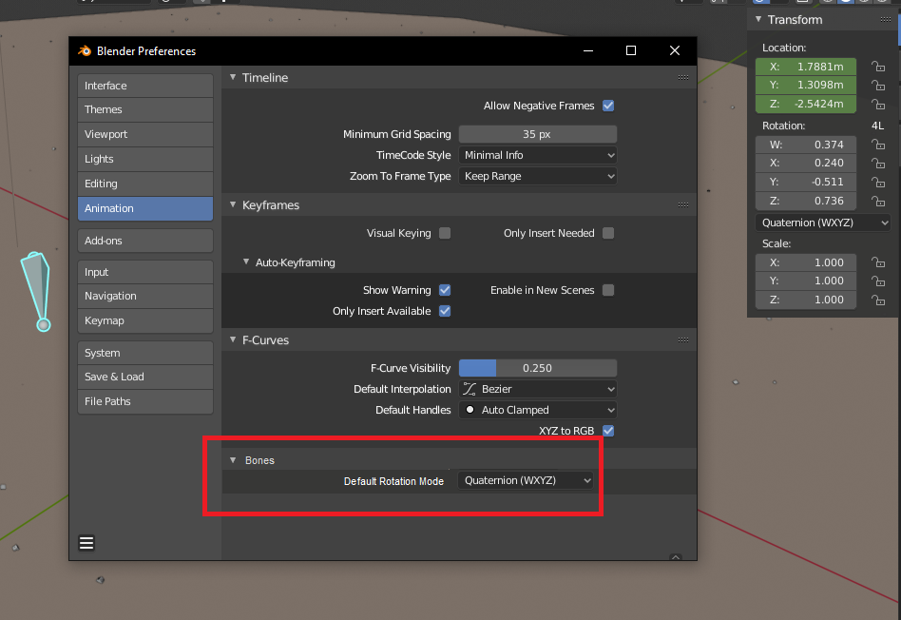Enable the Visual Keying checkbox
This screenshot has width=901, height=620.
coord(445,233)
